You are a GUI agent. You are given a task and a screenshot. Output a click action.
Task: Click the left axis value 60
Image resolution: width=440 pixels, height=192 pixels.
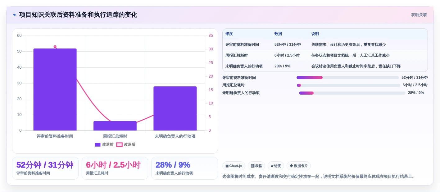click(x=19, y=36)
